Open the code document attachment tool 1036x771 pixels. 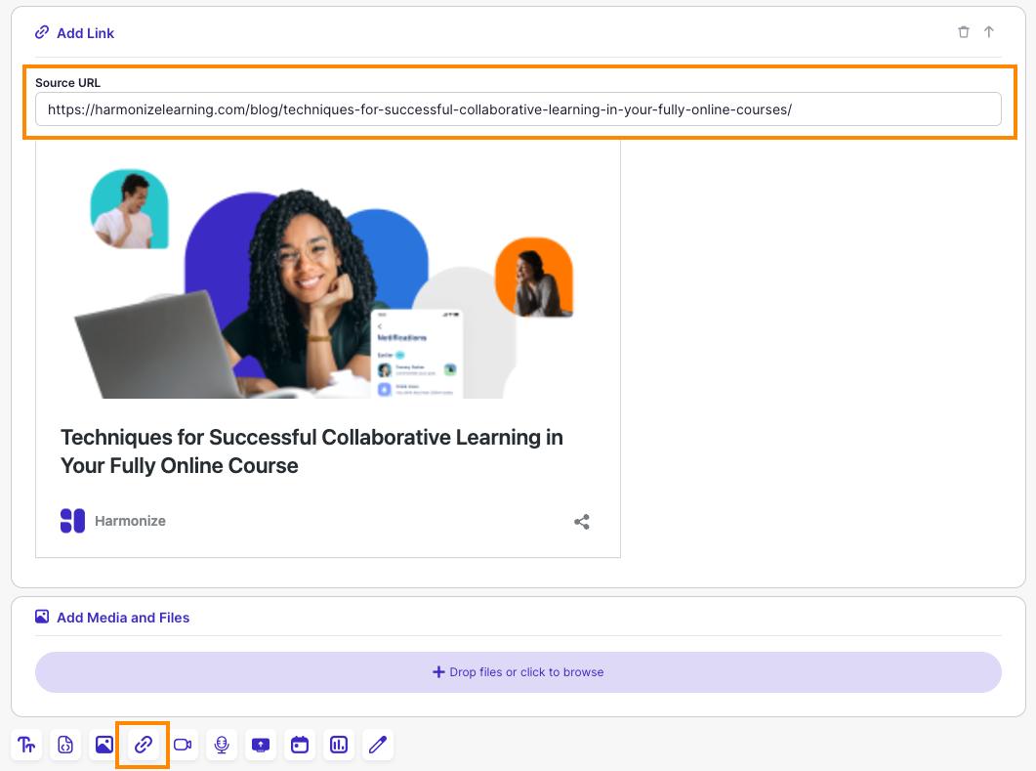pyautogui.click(x=64, y=745)
